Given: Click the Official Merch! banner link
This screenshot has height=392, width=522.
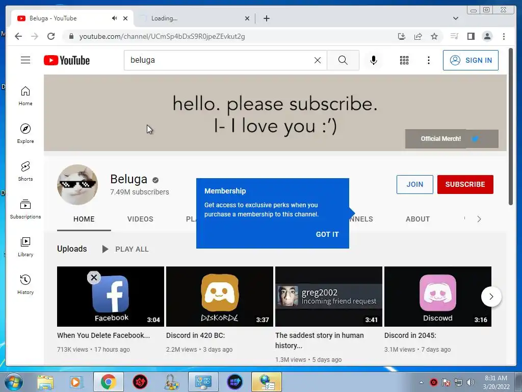Looking at the screenshot, I should (x=440, y=139).
